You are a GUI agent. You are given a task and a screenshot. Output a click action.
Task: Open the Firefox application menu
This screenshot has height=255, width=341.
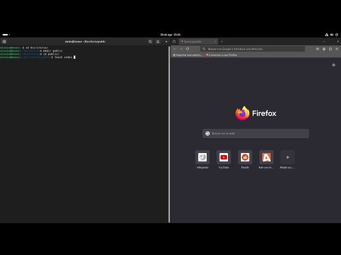[x=337, y=49]
